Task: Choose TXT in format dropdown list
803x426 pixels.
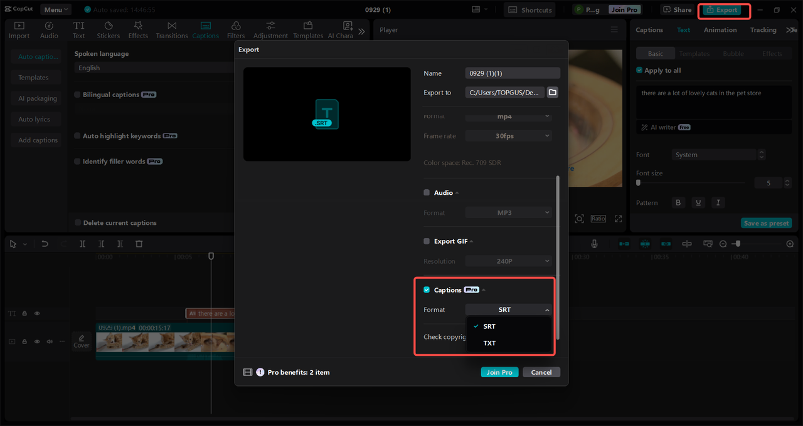Action: point(509,343)
